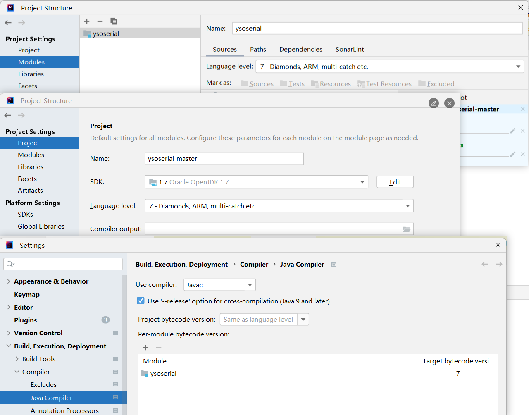
Task: Click the project-level icon beside Excludes
Action: (116, 385)
